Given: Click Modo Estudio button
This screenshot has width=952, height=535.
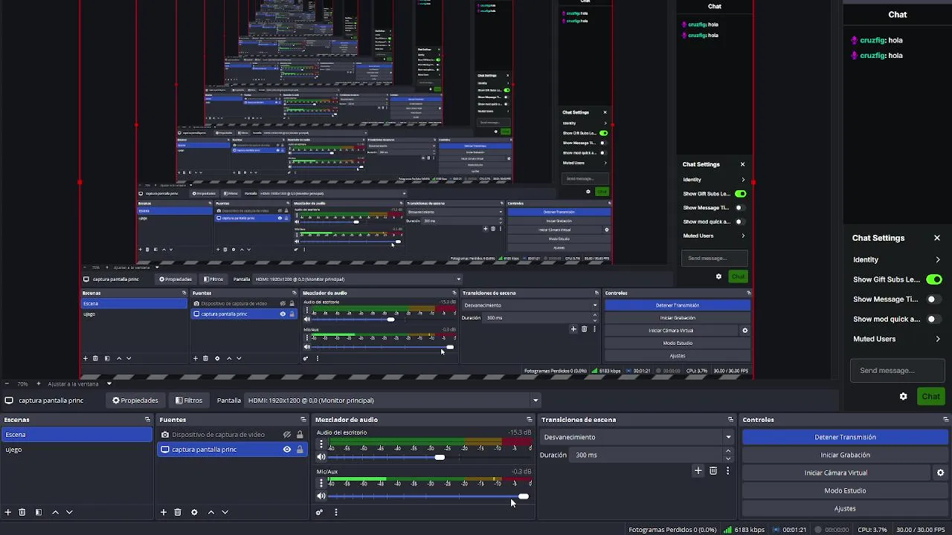Looking at the screenshot, I should click(x=845, y=490).
